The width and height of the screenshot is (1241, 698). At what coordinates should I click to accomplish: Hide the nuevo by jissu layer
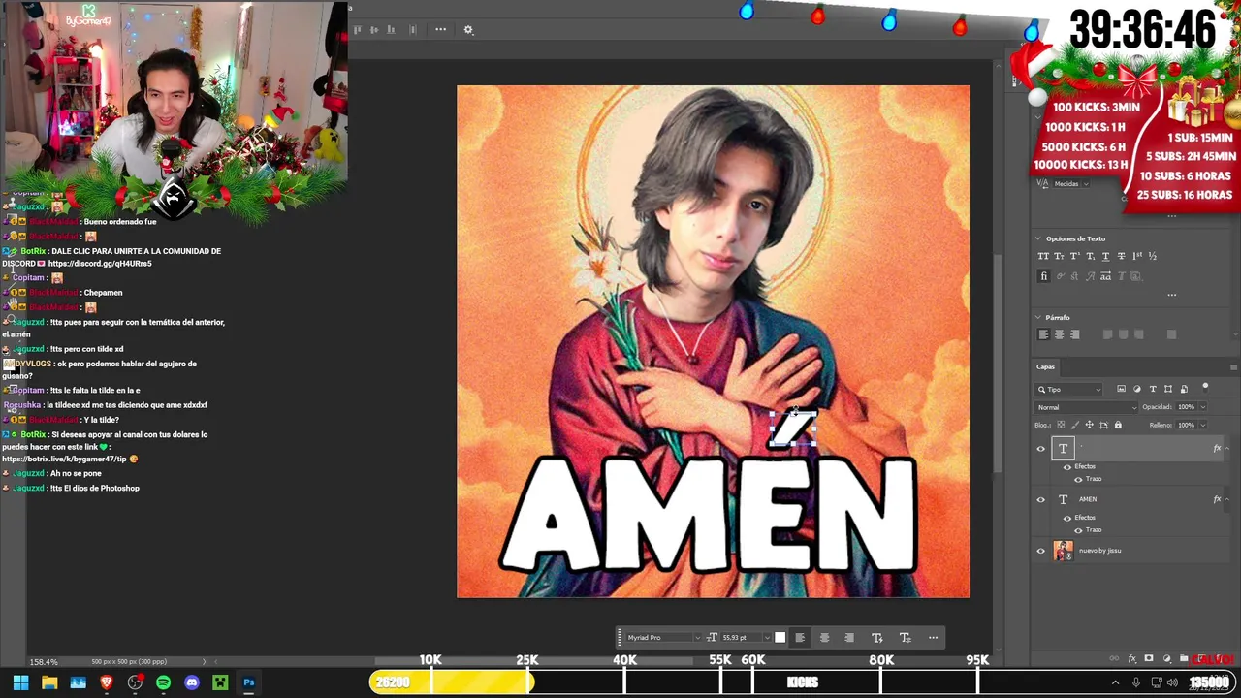point(1041,551)
